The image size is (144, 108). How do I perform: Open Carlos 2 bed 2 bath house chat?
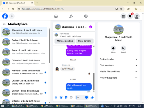[24, 42]
